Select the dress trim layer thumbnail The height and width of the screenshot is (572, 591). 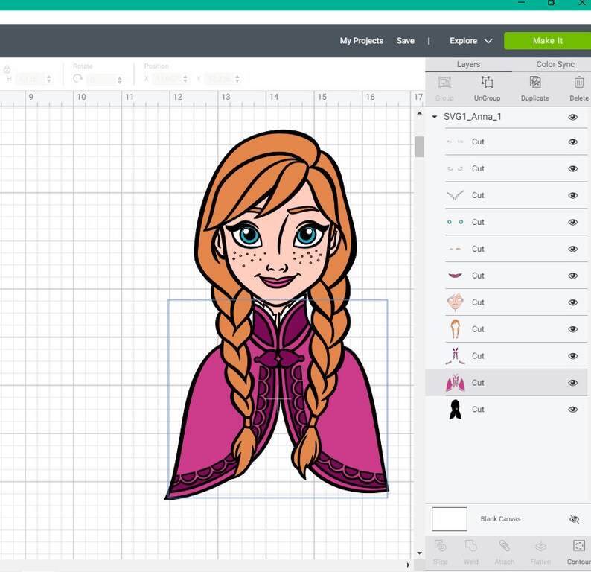pyautogui.click(x=455, y=356)
